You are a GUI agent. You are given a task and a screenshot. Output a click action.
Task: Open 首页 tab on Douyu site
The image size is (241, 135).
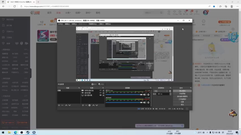tap(49, 13)
